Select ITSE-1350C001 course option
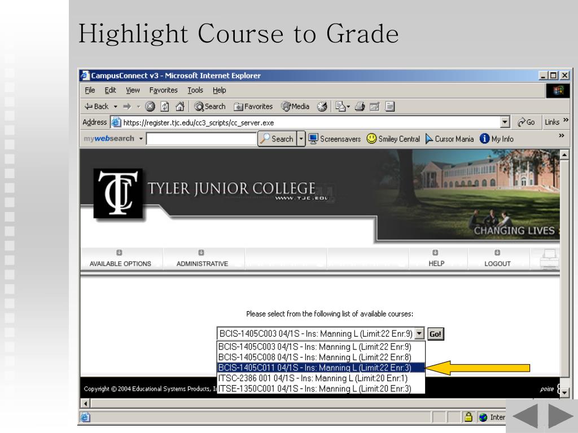 pos(321,388)
